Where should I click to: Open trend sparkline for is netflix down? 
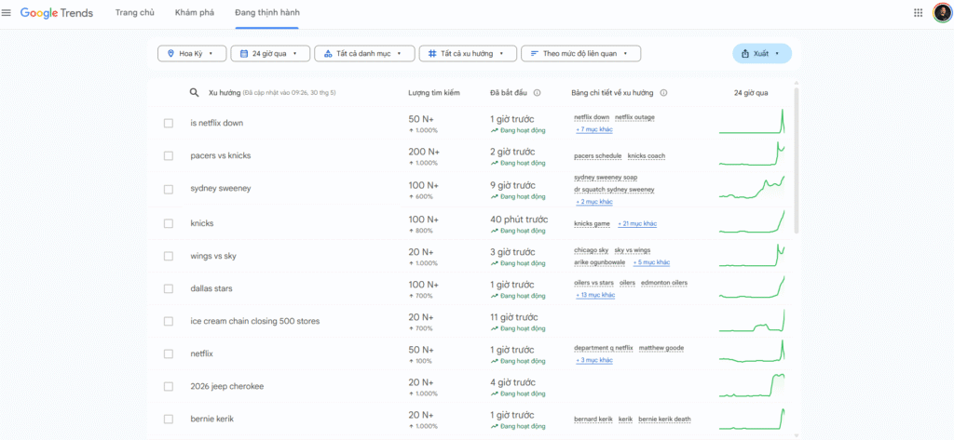[x=752, y=122]
